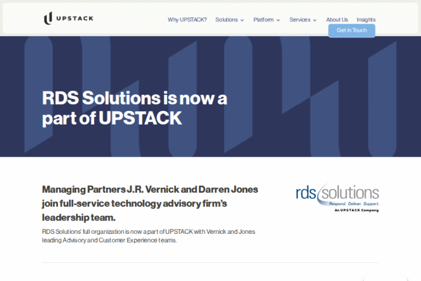The image size is (421, 281).
Task: Select the Platform menu label
Action: coord(263,20)
